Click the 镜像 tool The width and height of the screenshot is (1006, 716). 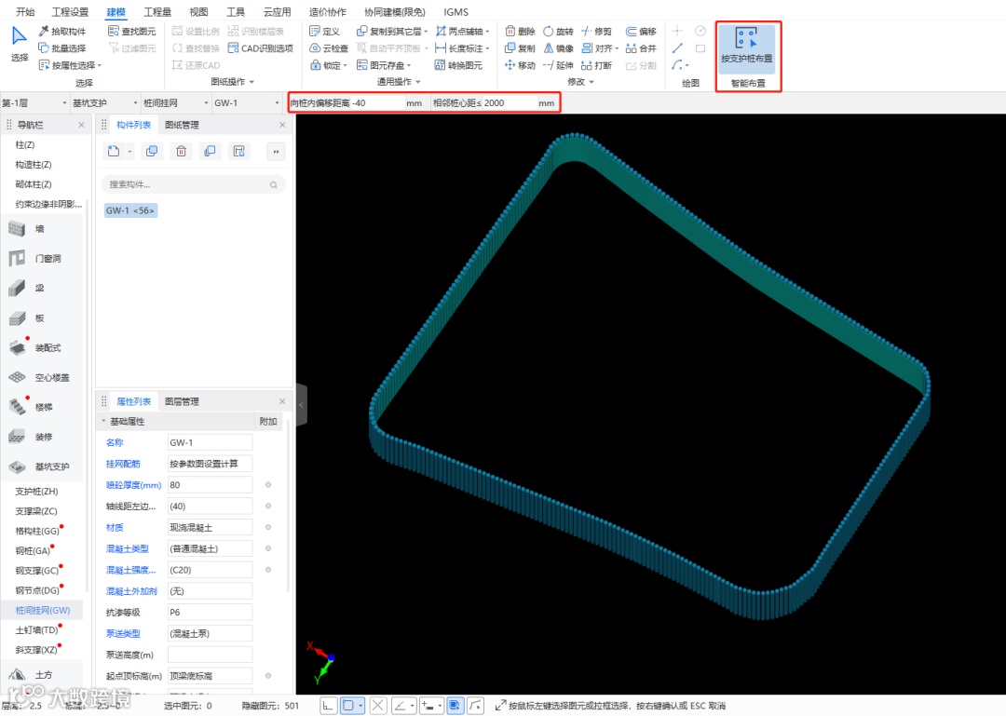point(558,48)
